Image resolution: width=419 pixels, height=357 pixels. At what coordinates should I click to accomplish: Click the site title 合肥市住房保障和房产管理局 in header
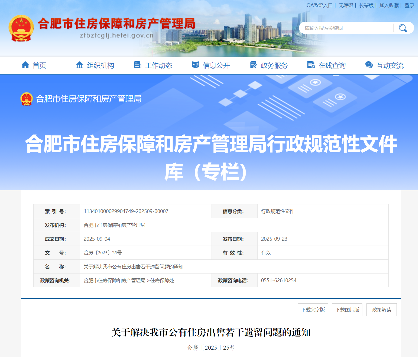coord(116,24)
